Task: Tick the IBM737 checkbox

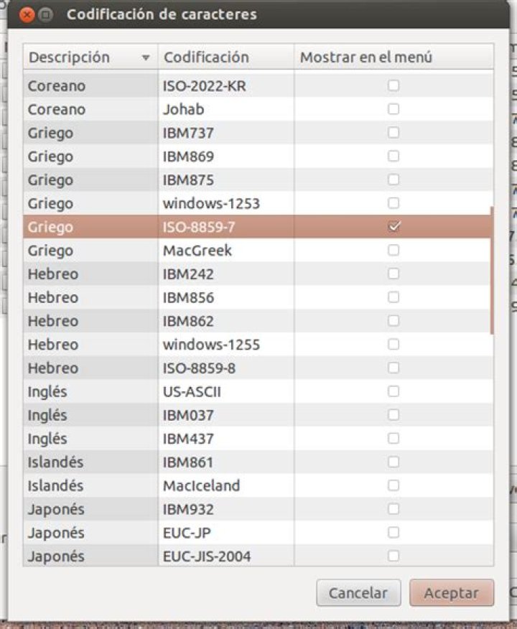Action: pos(393,132)
